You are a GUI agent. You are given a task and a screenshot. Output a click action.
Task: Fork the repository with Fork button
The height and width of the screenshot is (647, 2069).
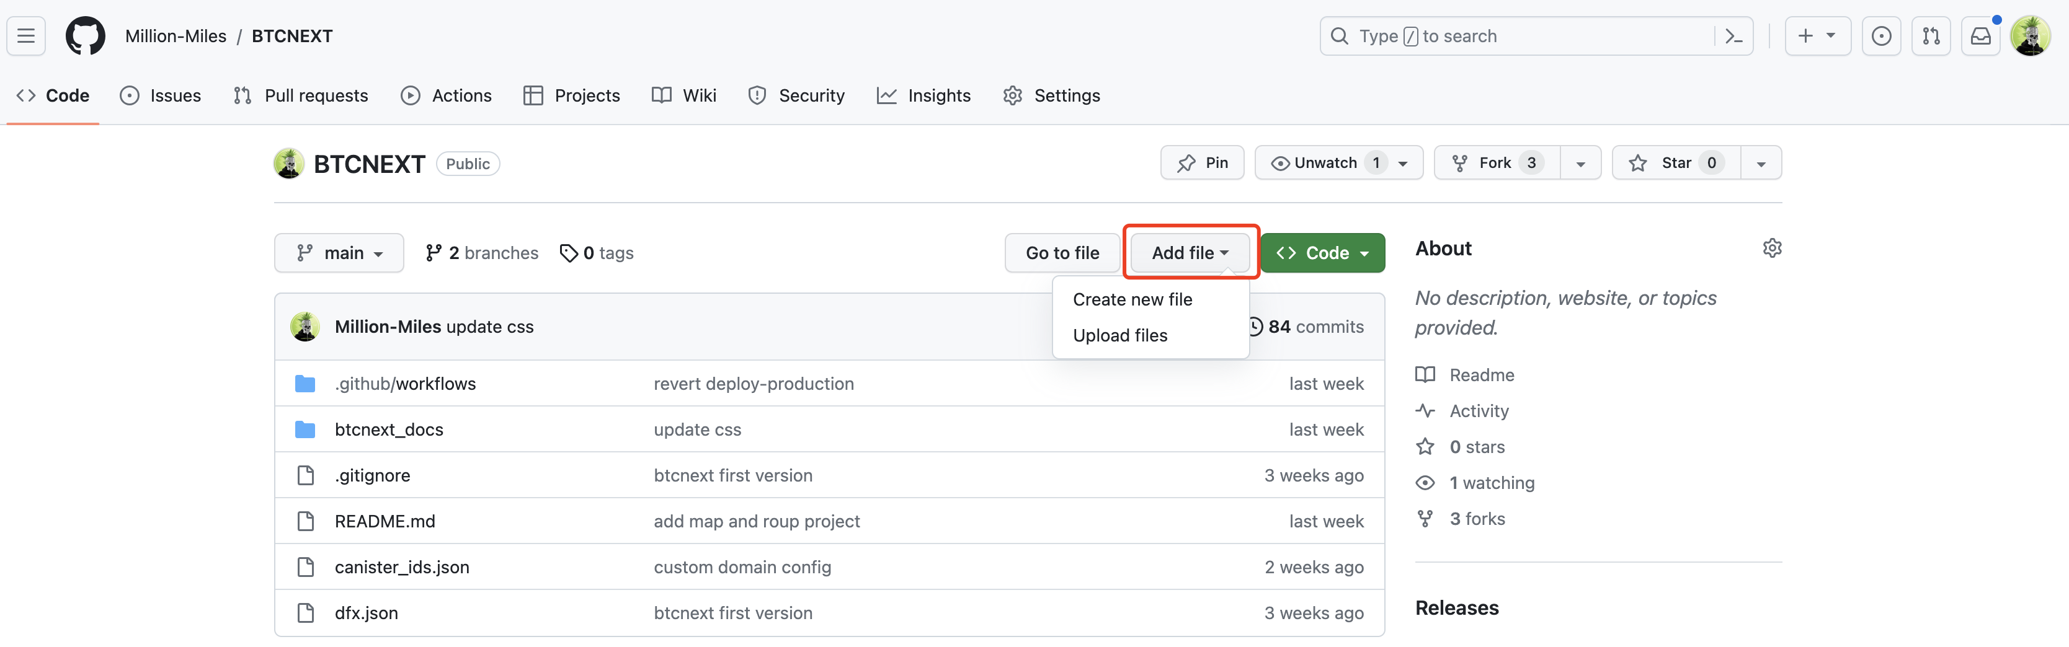point(1497,163)
